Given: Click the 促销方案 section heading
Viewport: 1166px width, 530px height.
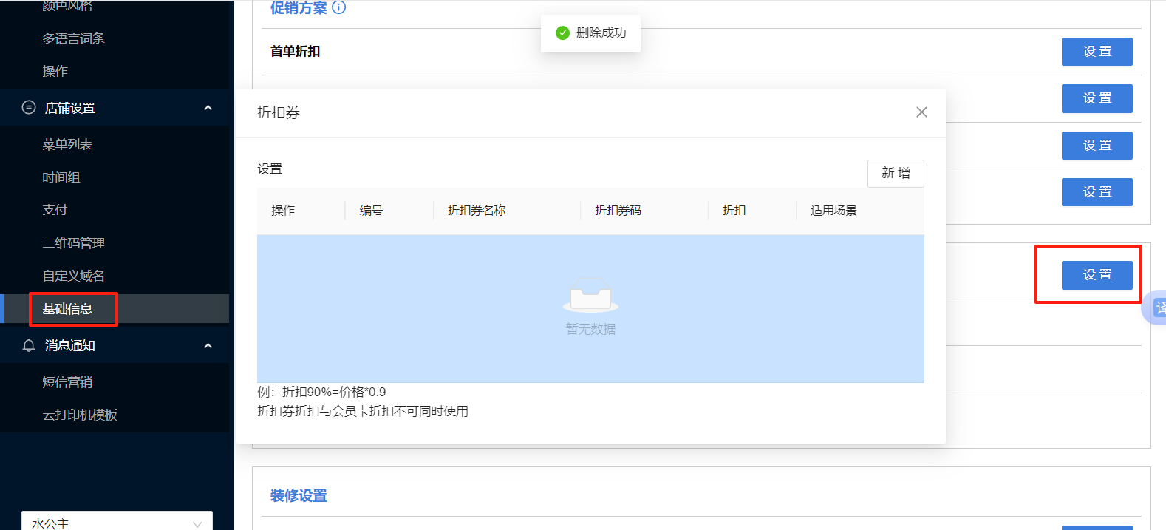Looking at the screenshot, I should click(x=299, y=7).
